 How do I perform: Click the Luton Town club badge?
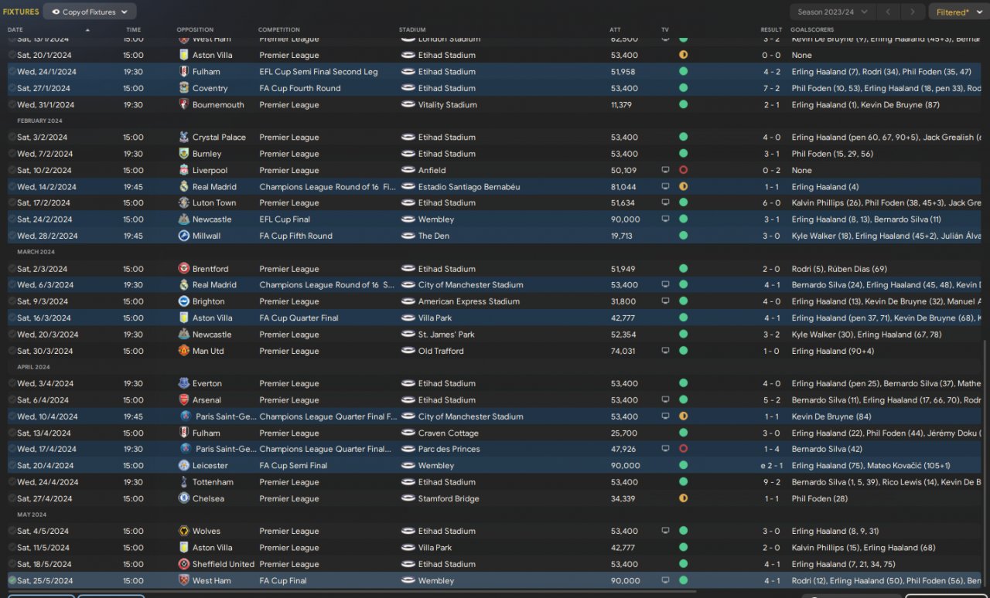tap(183, 202)
